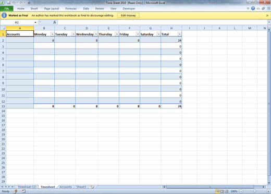Image resolution: width=271 pixels, height=194 pixels.
Task: Switch to Page Layout view
Action: click(x=222, y=191)
